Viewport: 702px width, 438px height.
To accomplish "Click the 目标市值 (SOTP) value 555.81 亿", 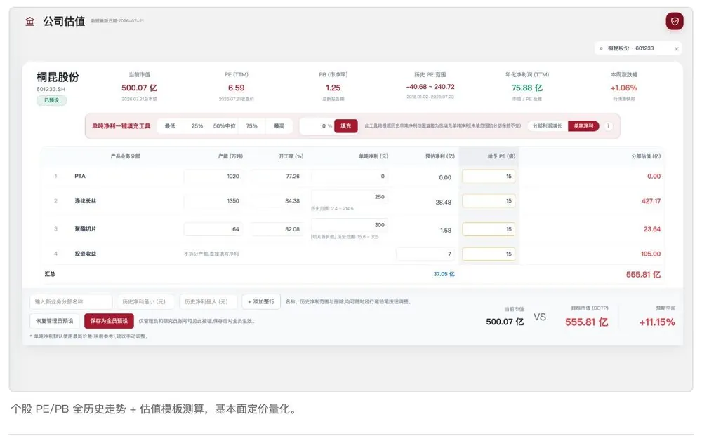I will [x=586, y=322].
